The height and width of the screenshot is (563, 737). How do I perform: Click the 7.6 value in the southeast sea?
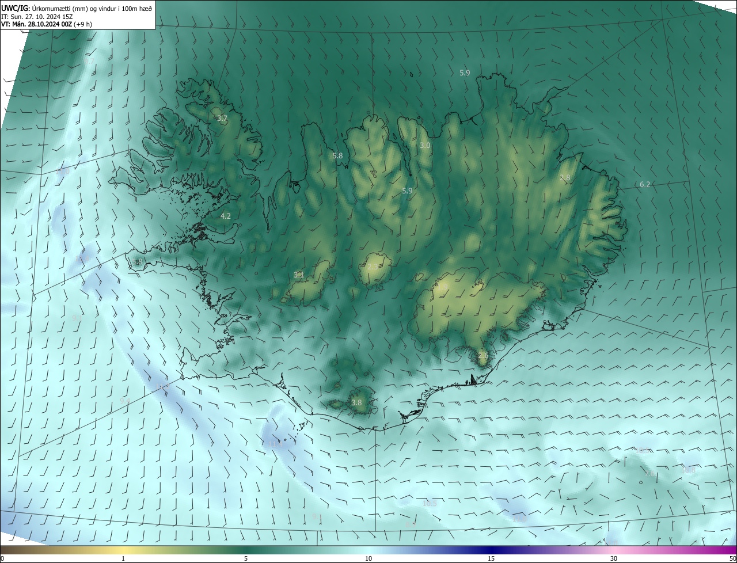(649, 473)
